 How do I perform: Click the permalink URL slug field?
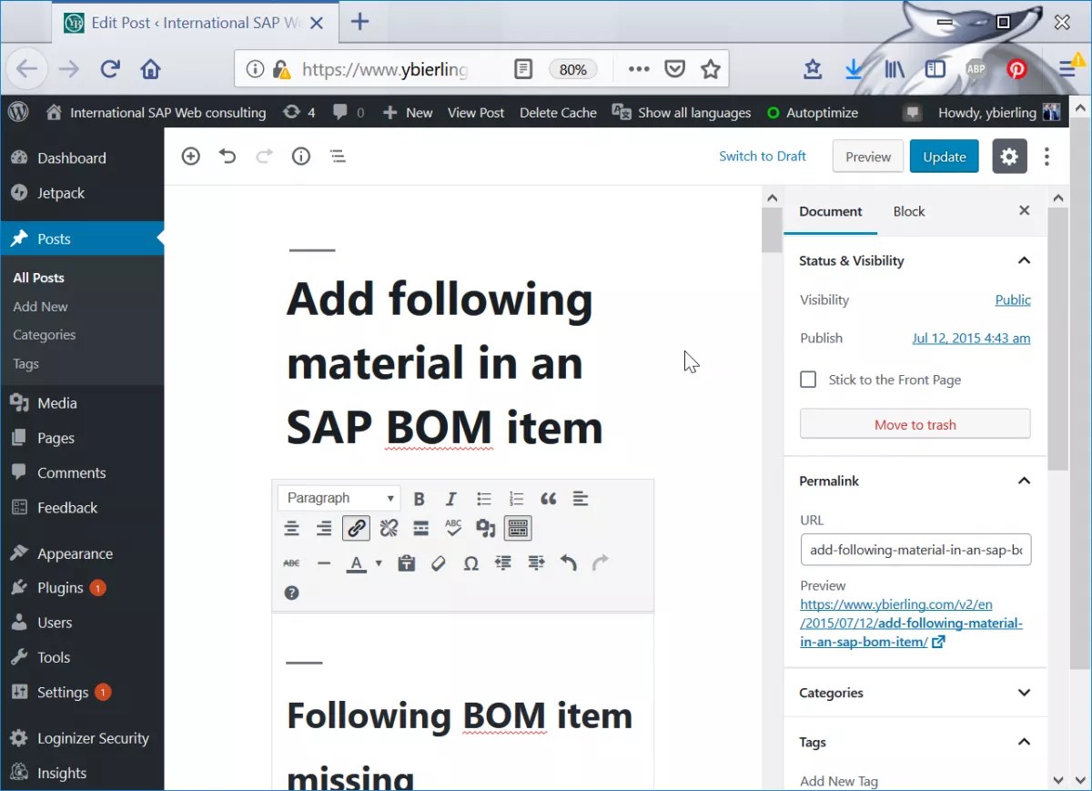click(x=915, y=550)
